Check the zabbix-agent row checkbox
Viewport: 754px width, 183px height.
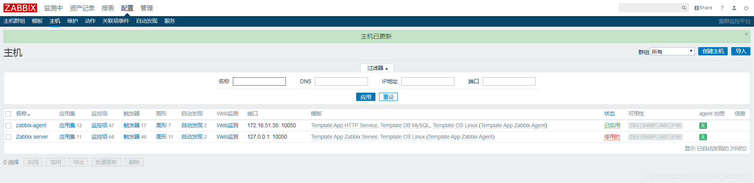tap(8, 126)
